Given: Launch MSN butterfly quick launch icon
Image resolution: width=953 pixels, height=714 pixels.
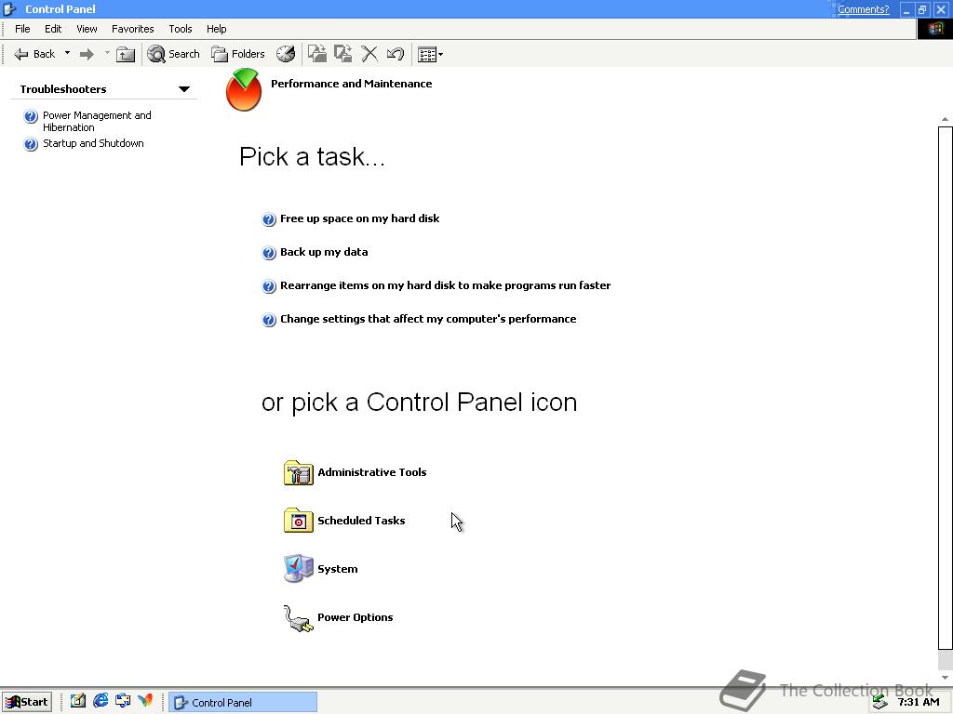Looking at the screenshot, I should point(145,701).
